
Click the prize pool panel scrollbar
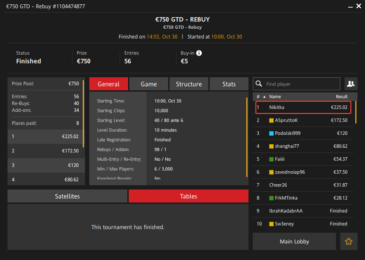pos(83,113)
